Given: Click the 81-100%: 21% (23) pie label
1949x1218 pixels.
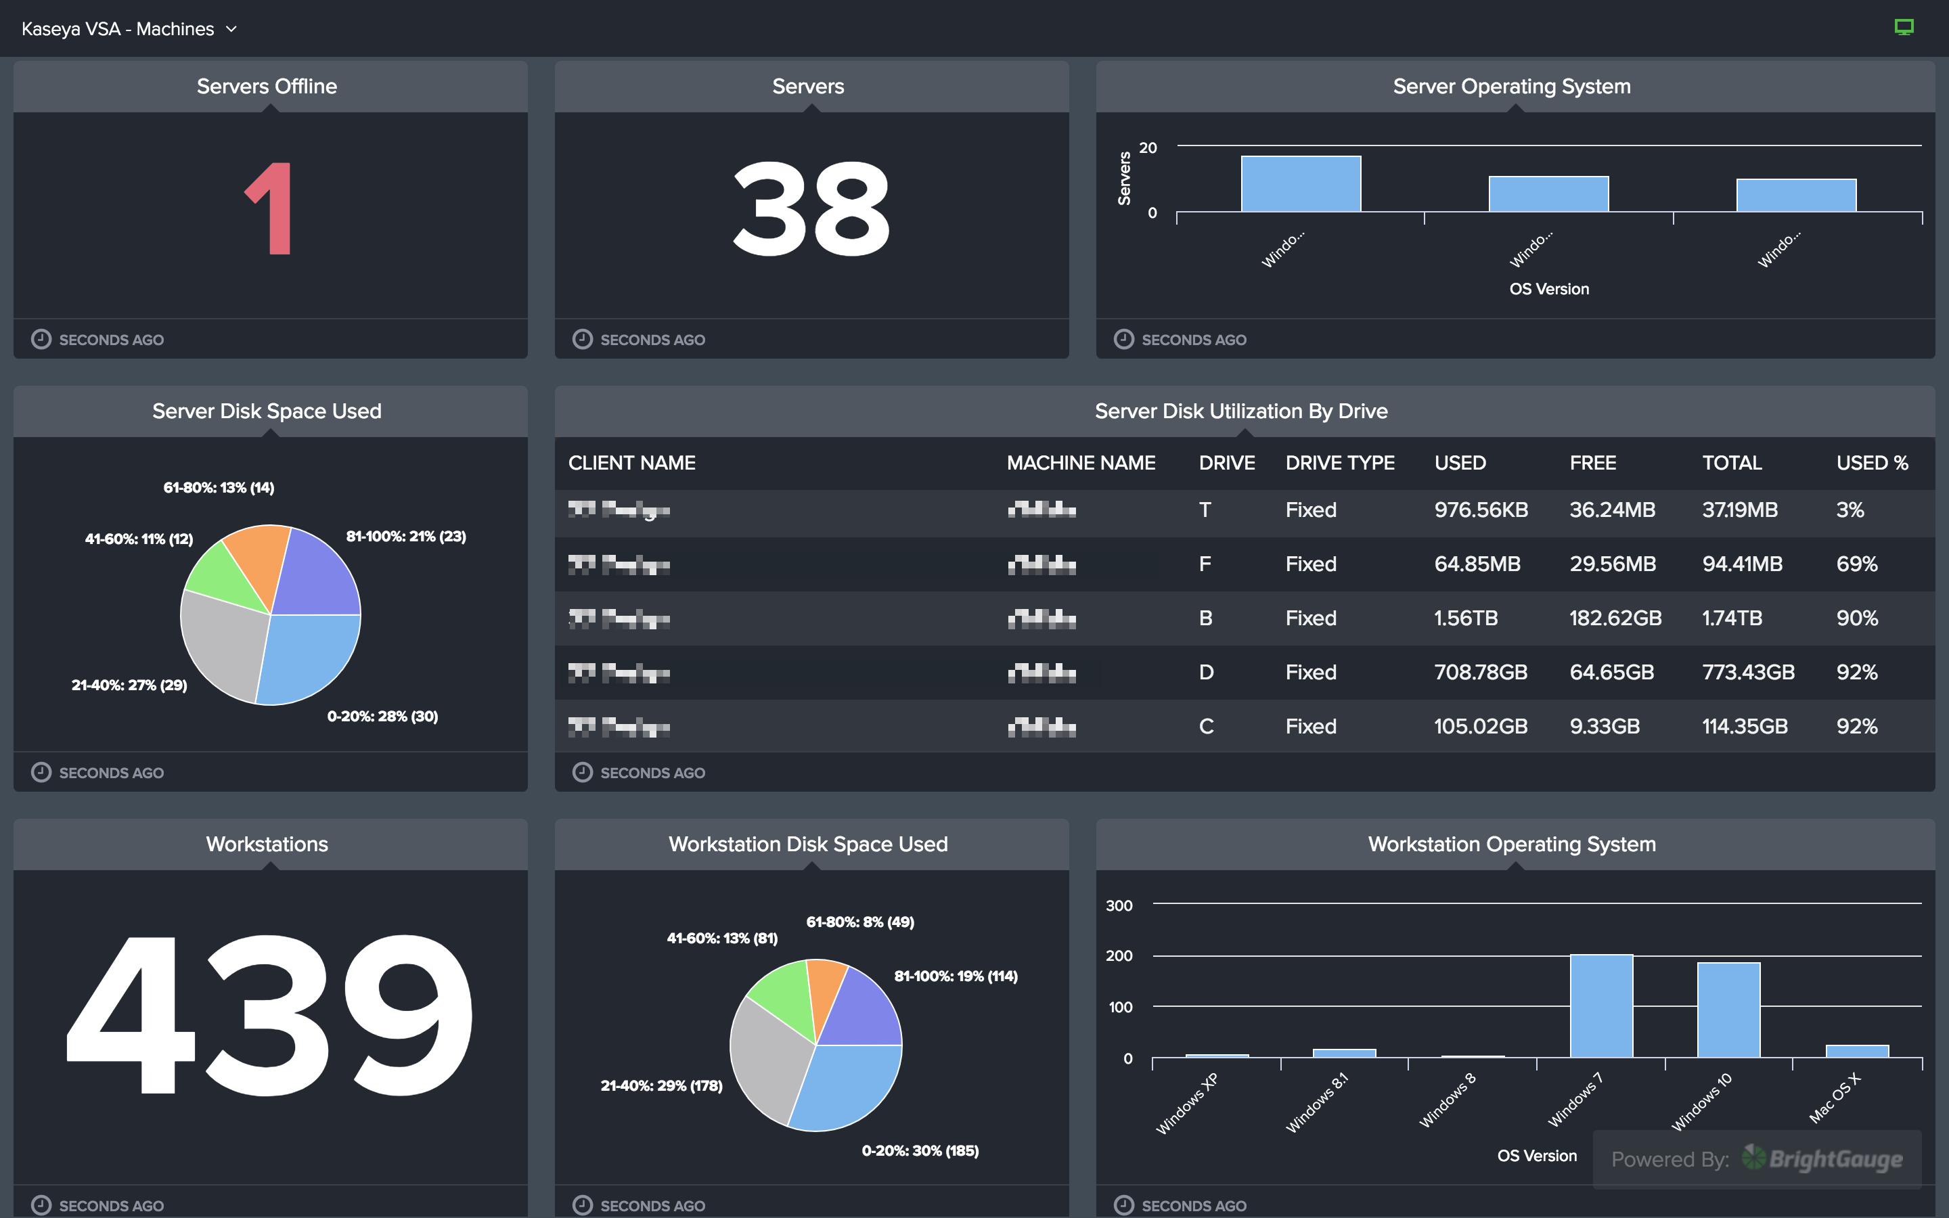Looking at the screenshot, I should (406, 537).
